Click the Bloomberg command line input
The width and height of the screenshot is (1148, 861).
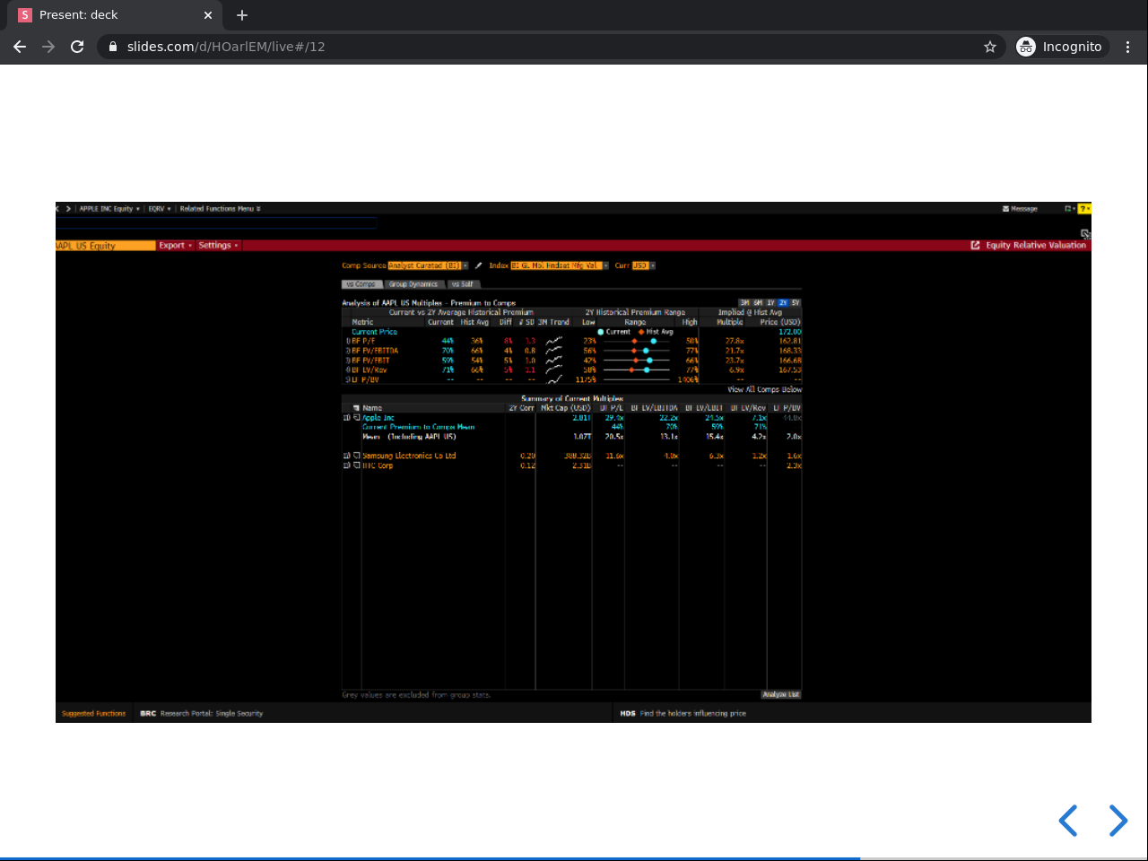coord(216,222)
